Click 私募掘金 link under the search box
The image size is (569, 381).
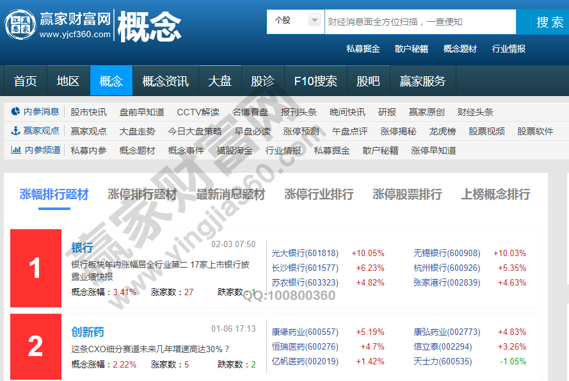point(363,49)
